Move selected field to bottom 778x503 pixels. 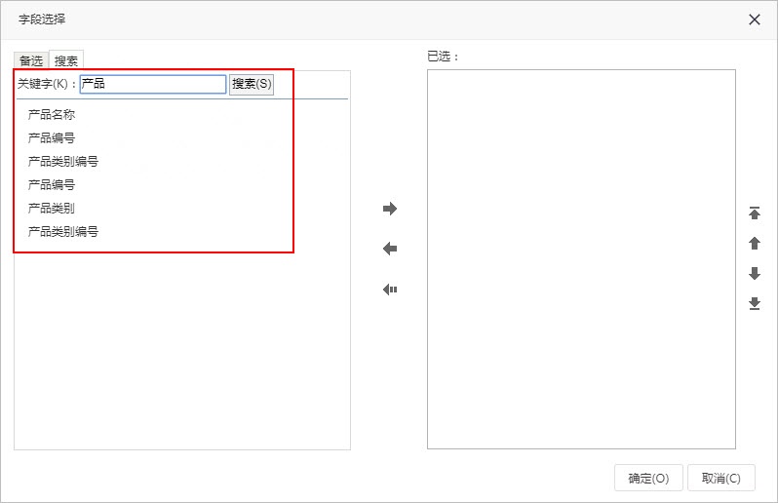coord(755,303)
